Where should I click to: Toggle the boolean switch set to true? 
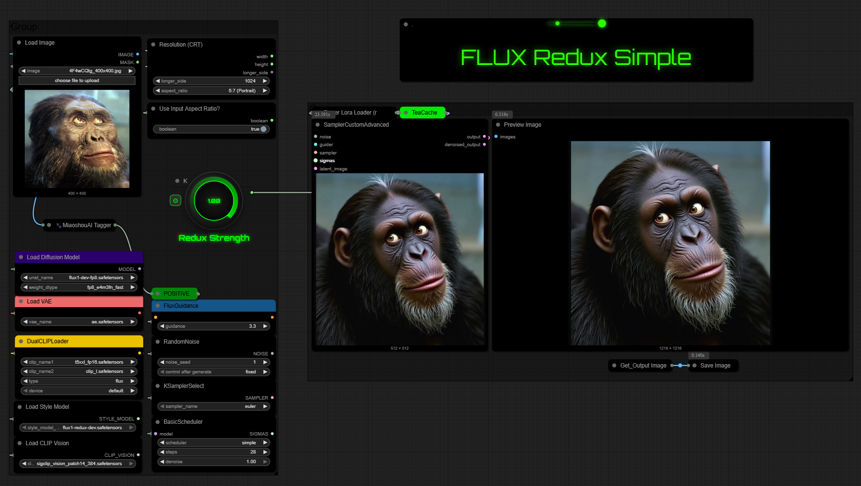(x=263, y=129)
